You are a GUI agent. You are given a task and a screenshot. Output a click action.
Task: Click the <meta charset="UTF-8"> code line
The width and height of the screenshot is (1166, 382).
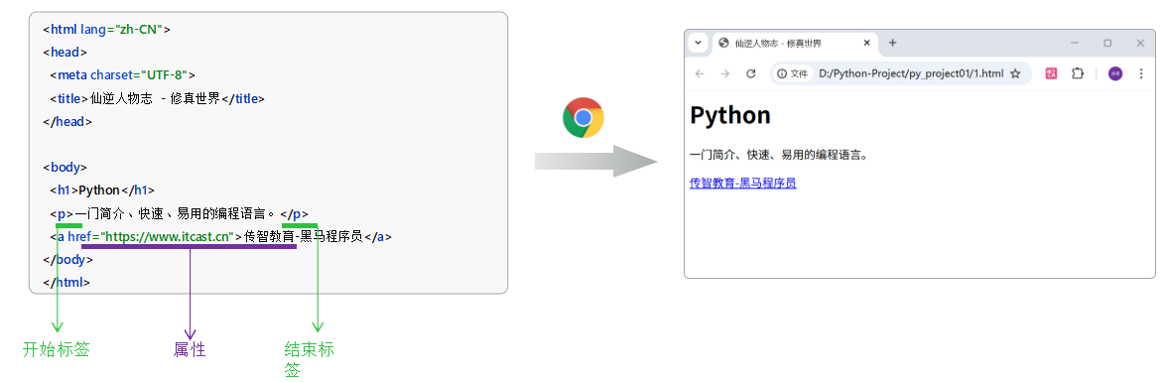click(x=123, y=75)
